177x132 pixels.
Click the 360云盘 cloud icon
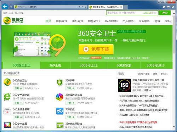pyautogui.click(x=60, y=111)
